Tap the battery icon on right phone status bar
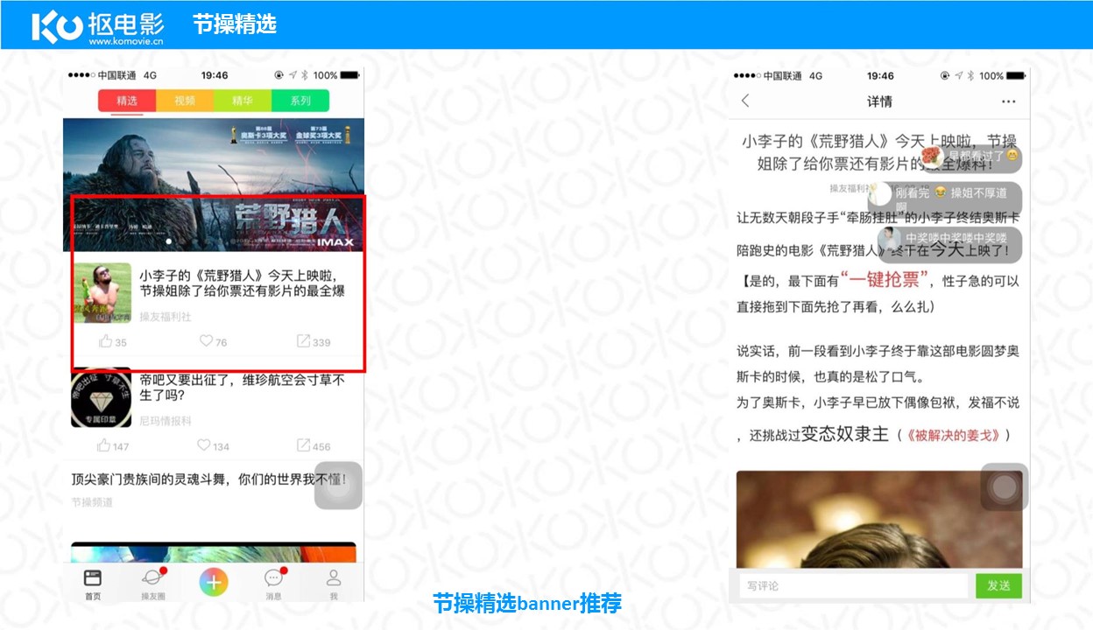This screenshot has width=1093, height=630. coord(1016,75)
